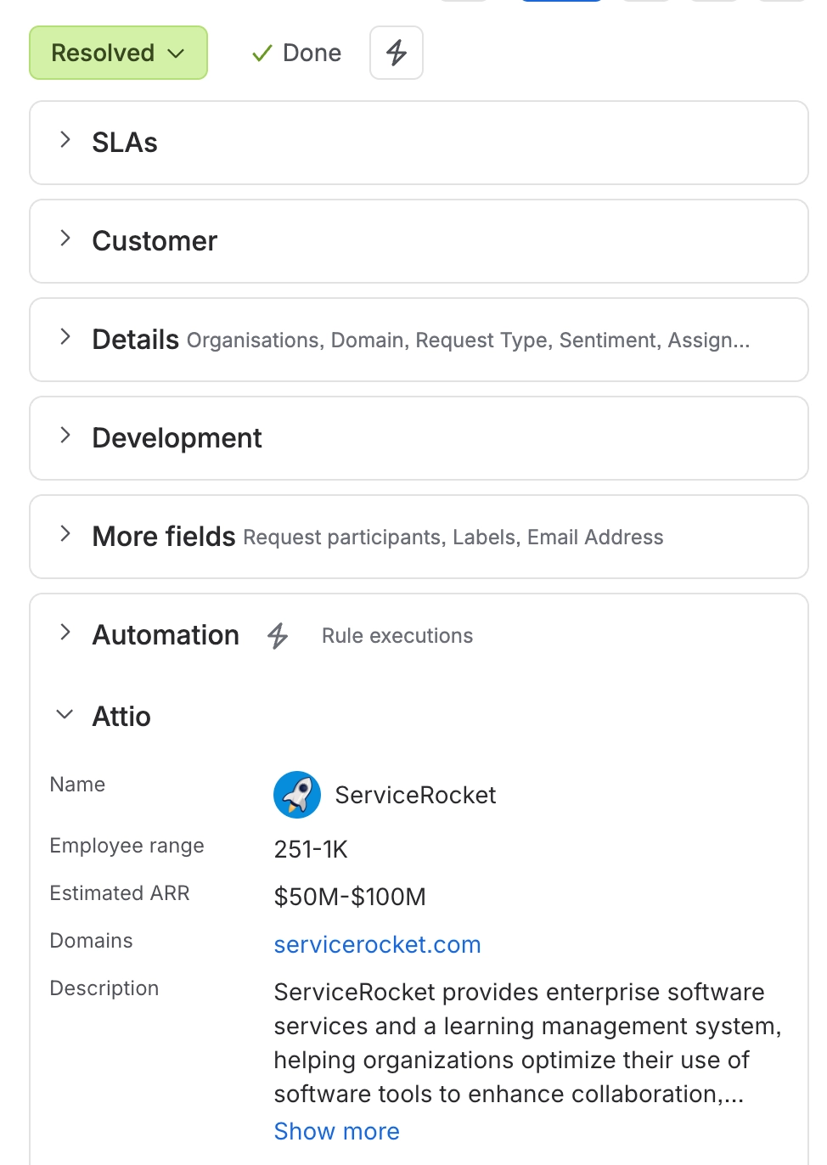Expand the Customer section chevron
Screen dimensions: 827x1165
point(65,239)
